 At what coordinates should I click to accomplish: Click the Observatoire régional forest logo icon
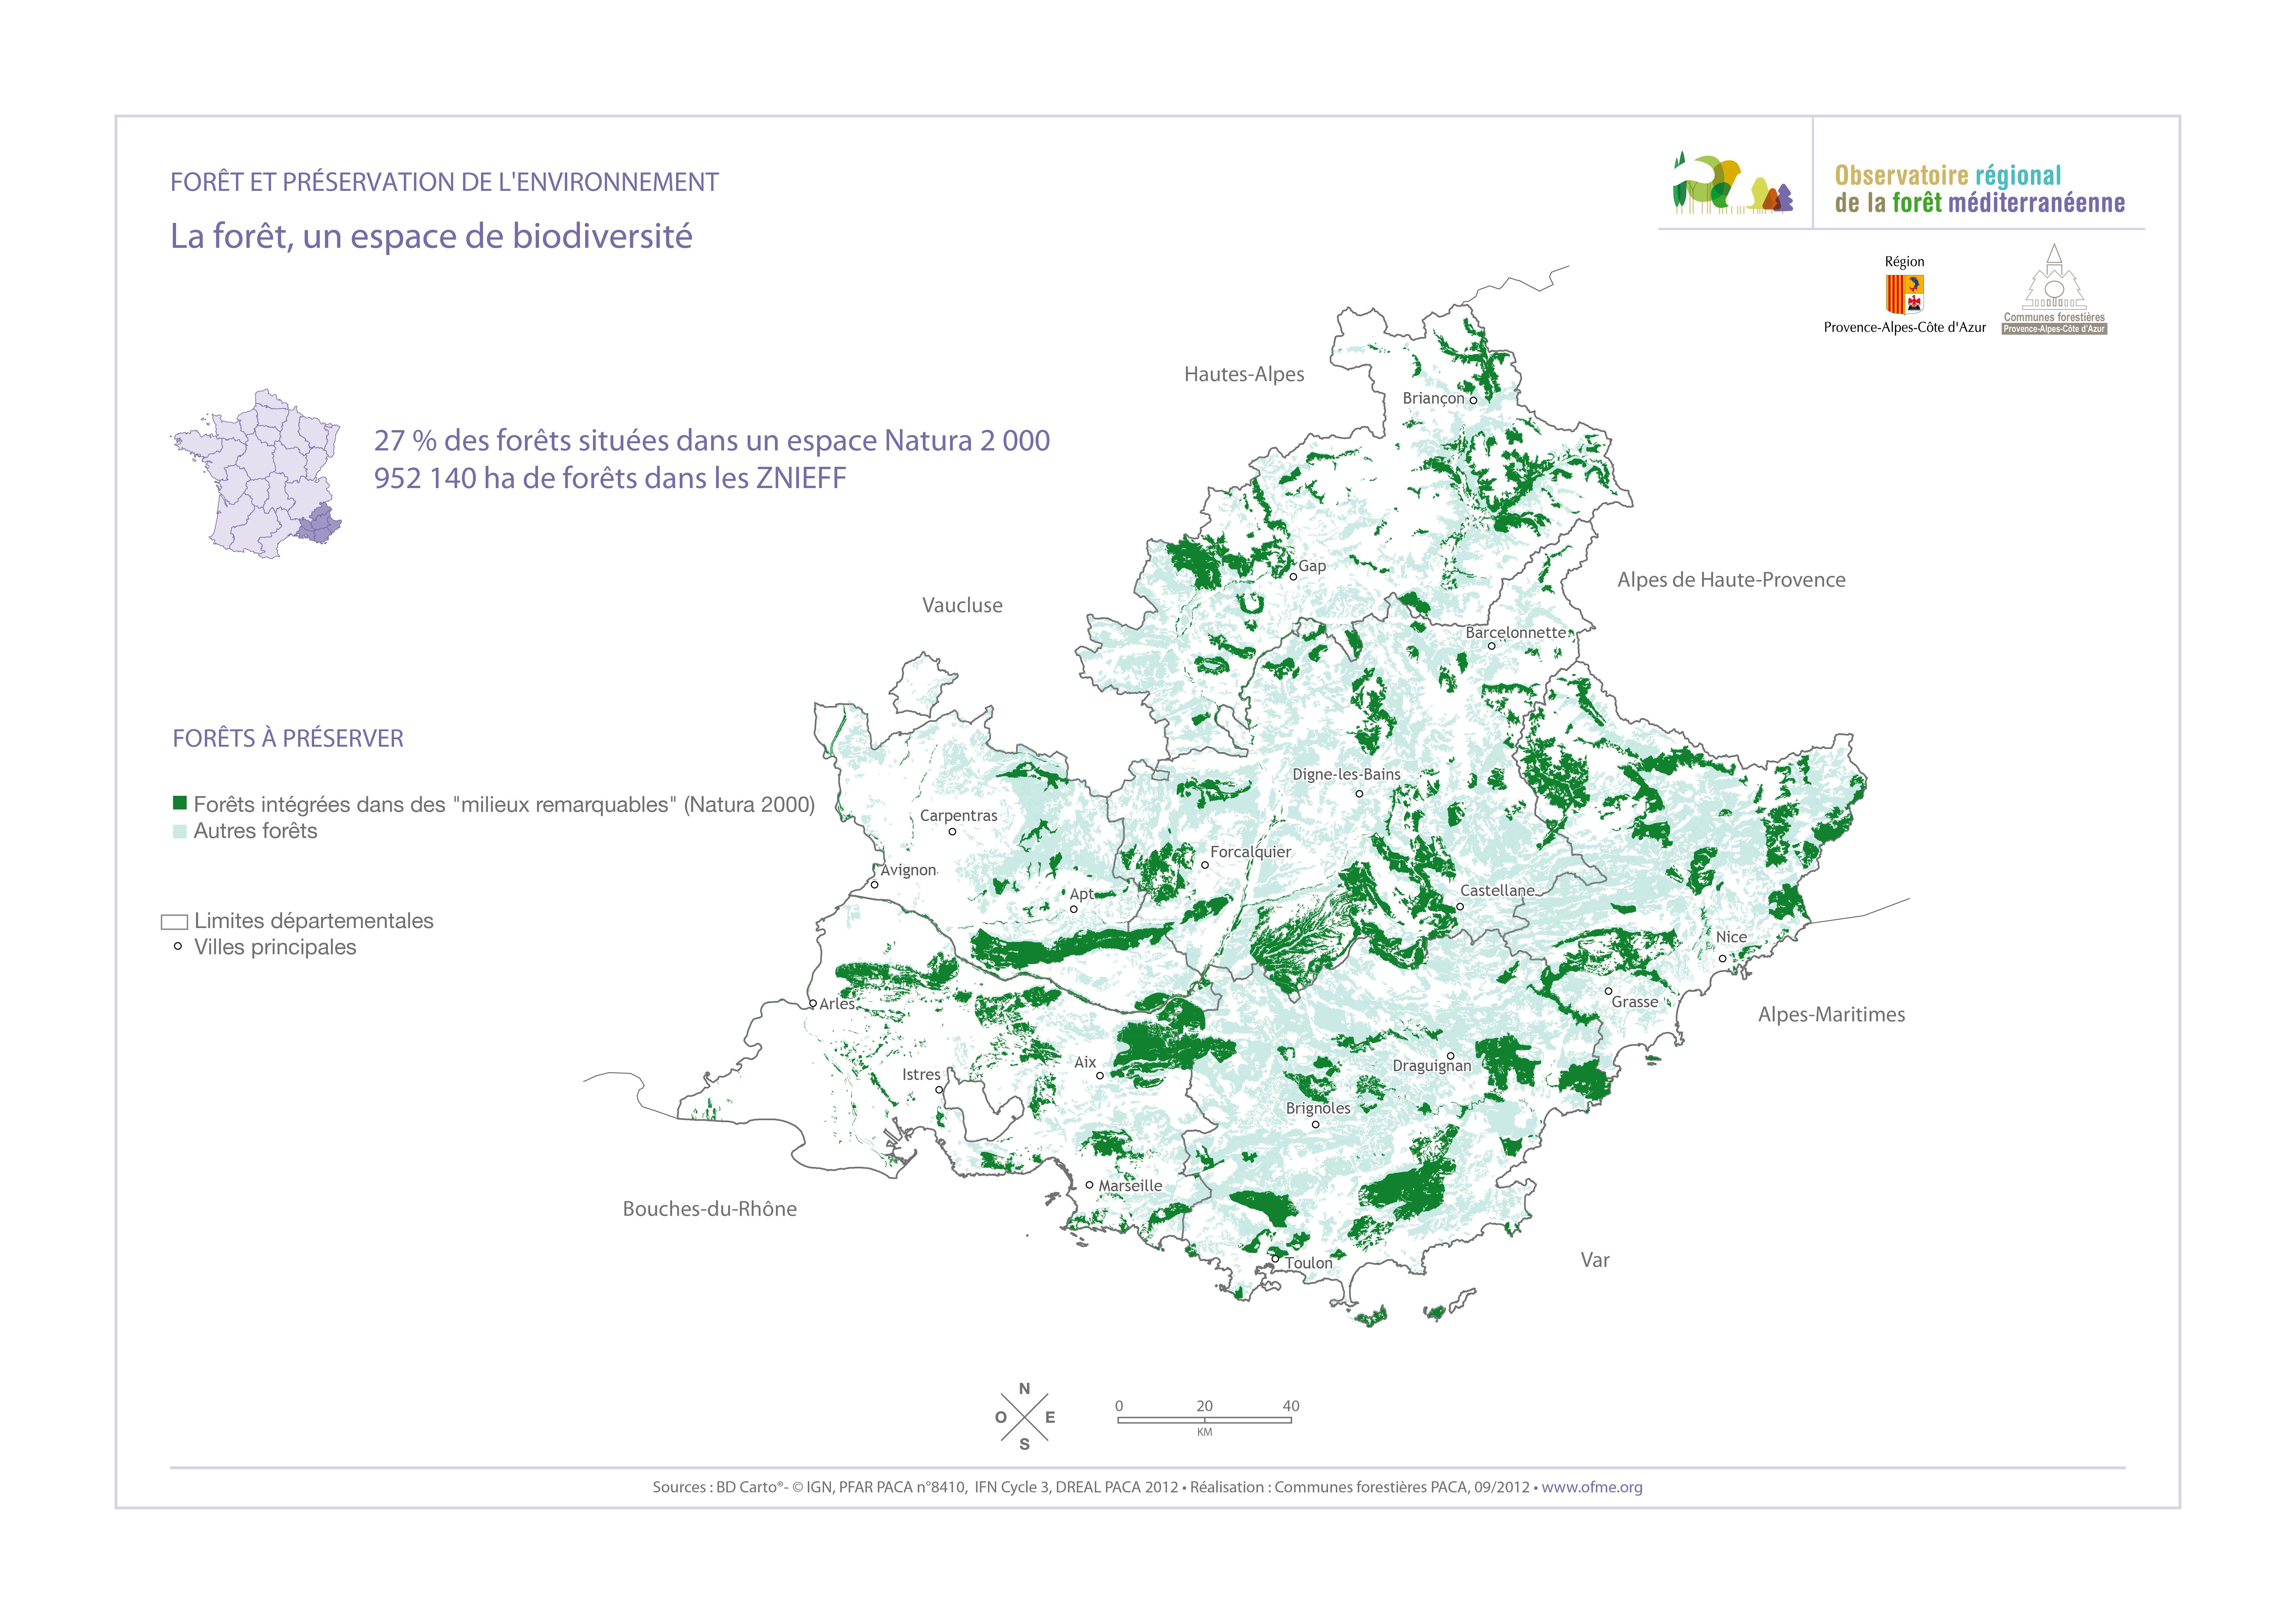tap(1733, 183)
